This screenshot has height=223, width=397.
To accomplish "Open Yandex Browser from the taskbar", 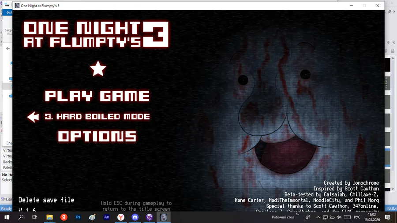I will tap(121, 217).
